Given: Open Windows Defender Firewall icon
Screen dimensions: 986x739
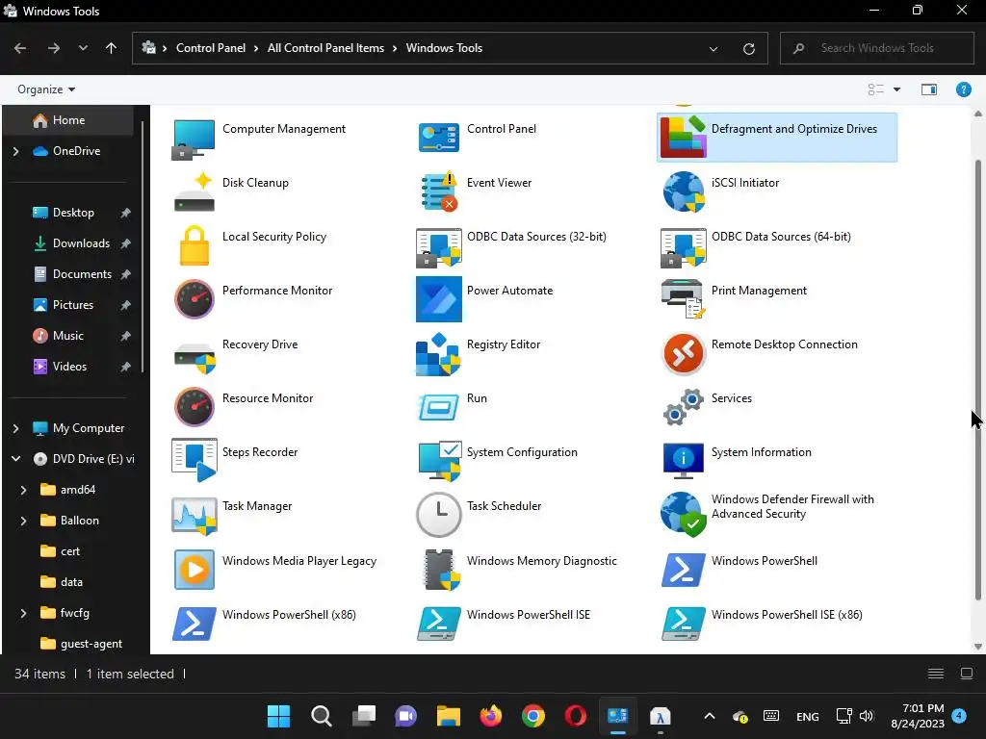Looking at the screenshot, I should click(x=683, y=514).
